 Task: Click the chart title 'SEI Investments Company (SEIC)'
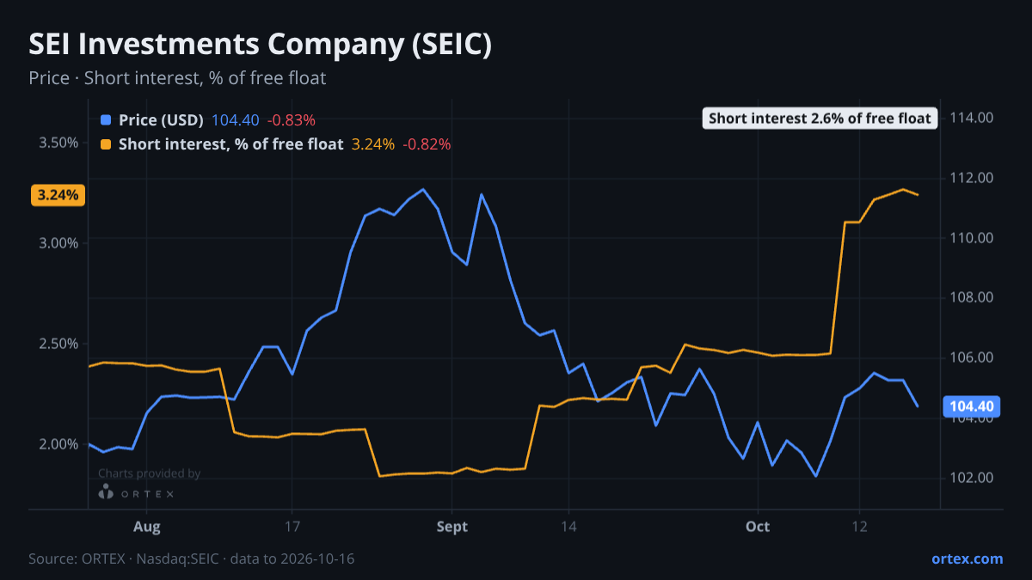pyautogui.click(x=261, y=45)
